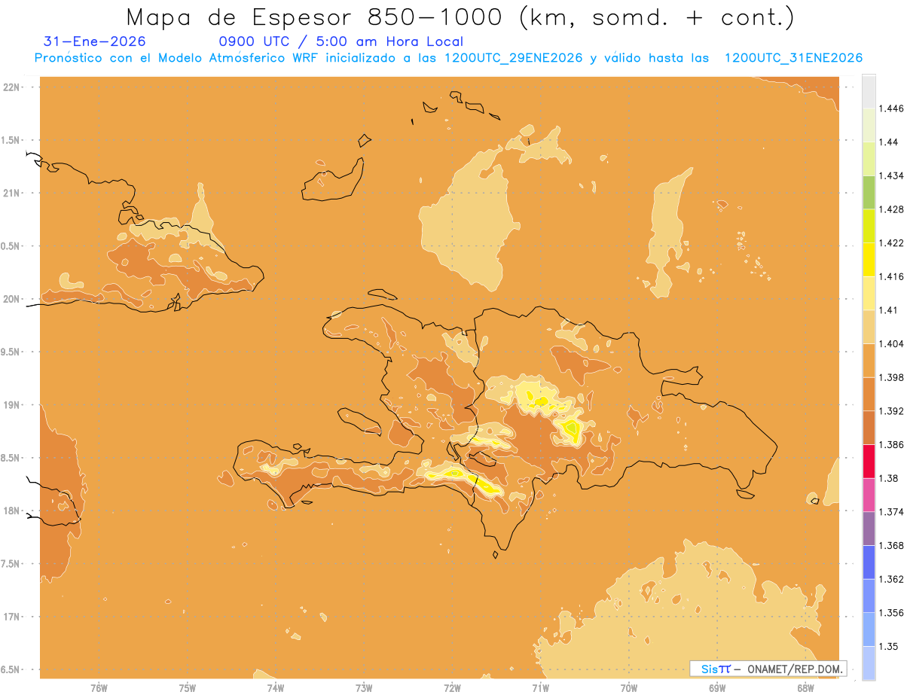Select the date text '31-Ene-2026'
The height and width of the screenshot is (698, 904).
pyautogui.click(x=95, y=42)
